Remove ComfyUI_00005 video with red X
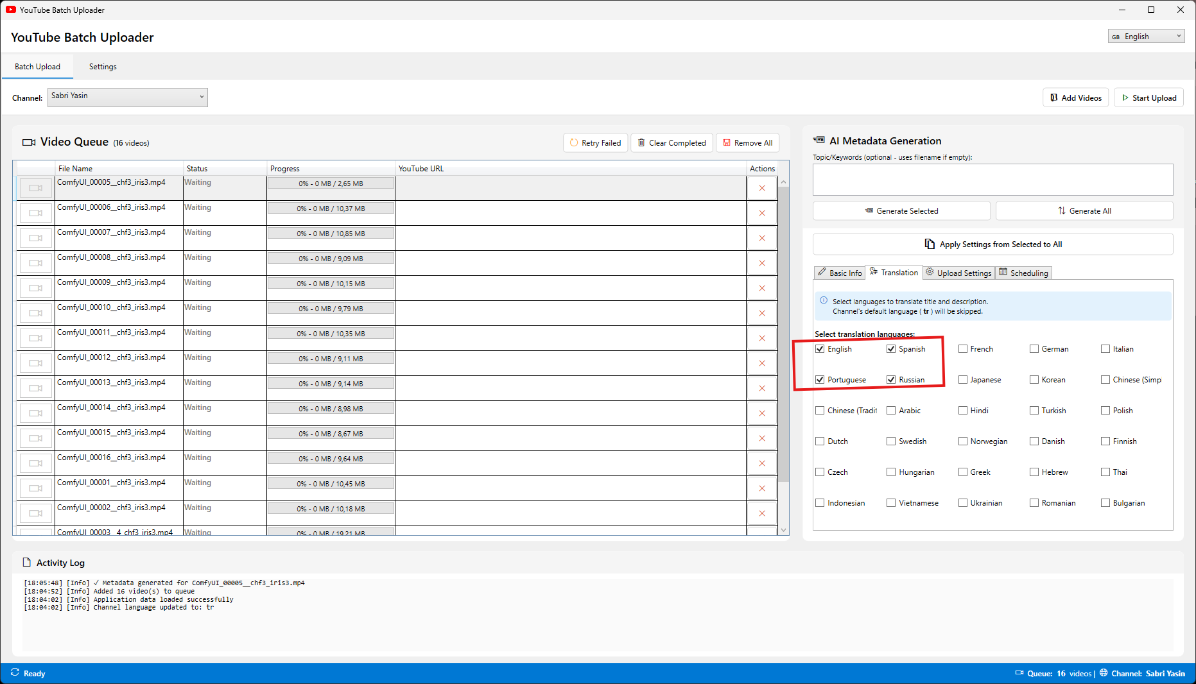 tap(762, 188)
